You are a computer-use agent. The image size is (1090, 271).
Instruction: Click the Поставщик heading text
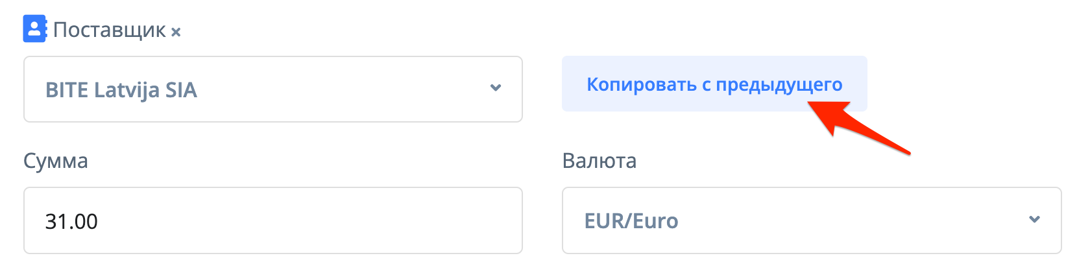(109, 30)
